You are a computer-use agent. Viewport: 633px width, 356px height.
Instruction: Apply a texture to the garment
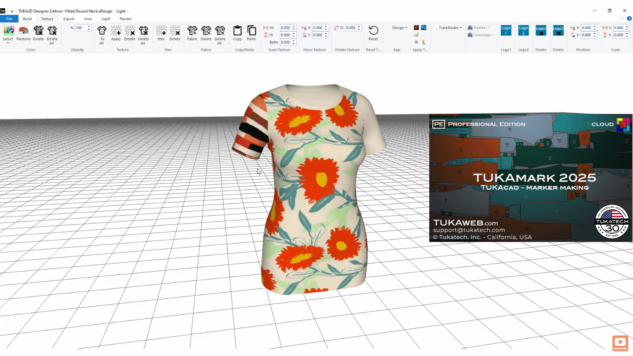coord(116,34)
